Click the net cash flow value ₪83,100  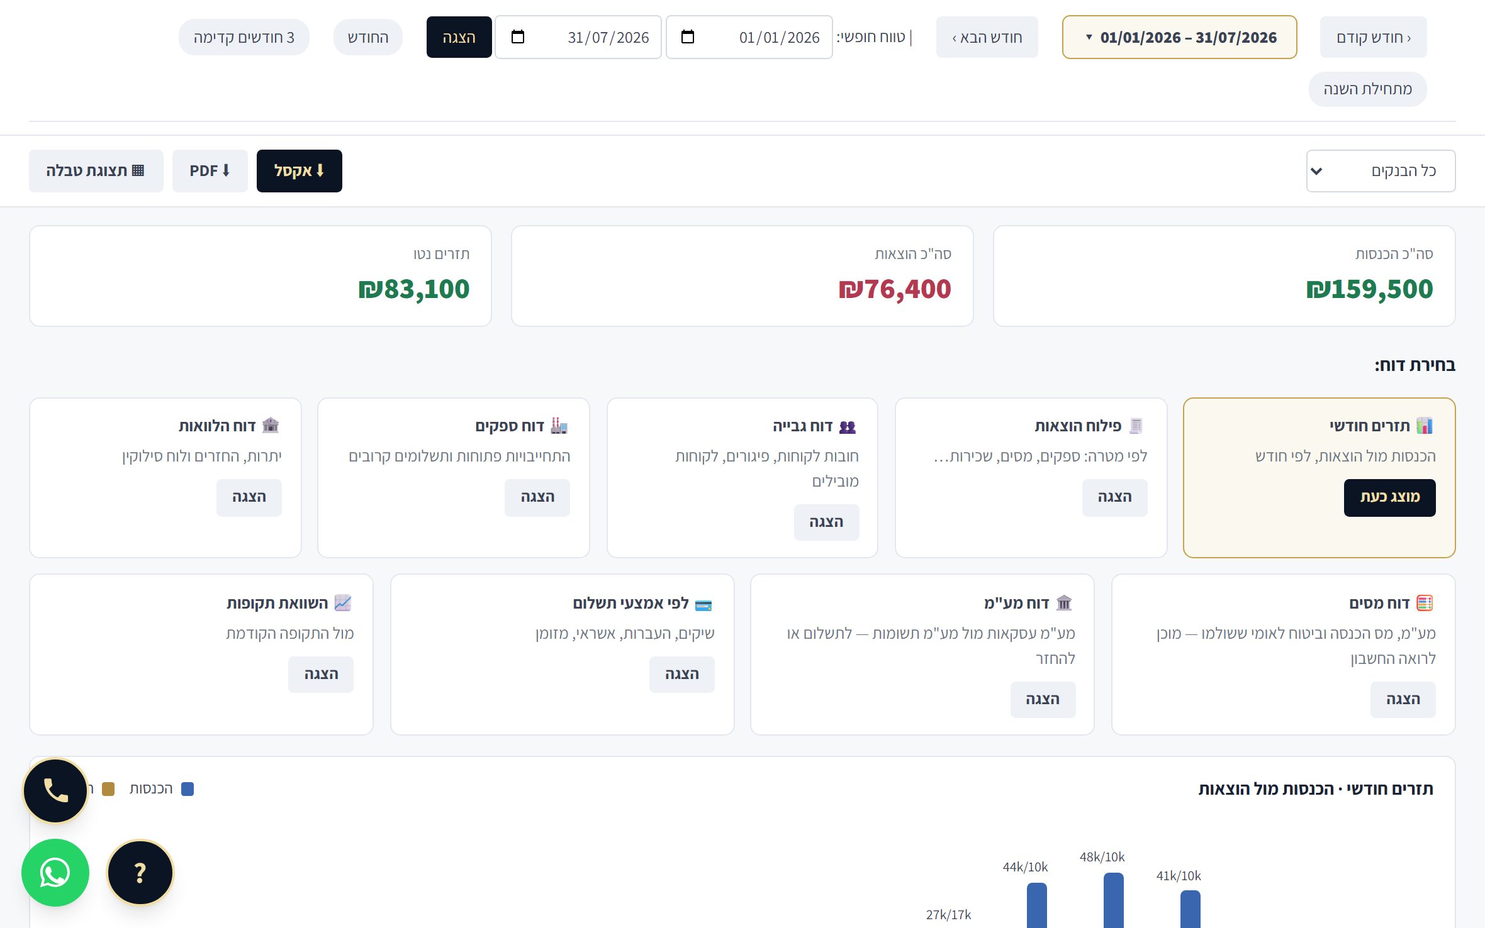pos(414,289)
